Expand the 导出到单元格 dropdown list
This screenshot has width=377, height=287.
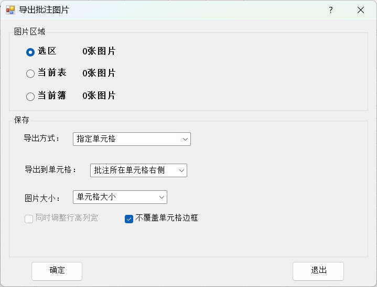[x=138, y=170]
